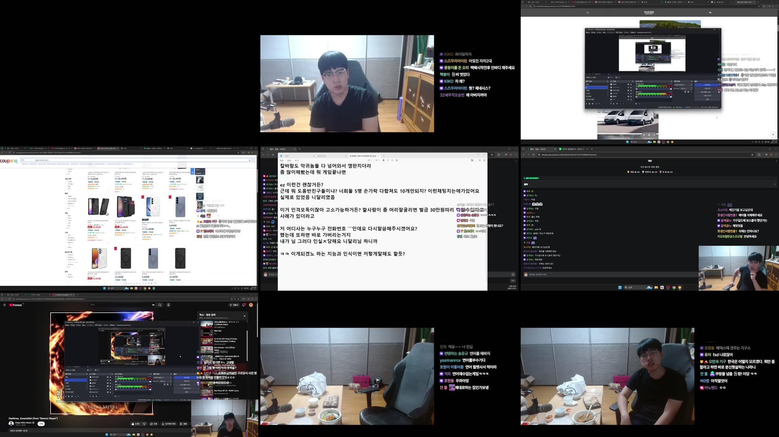Click the 구독 subscribe button under the video
This screenshot has height=437, width=779.
coord(41,424)
